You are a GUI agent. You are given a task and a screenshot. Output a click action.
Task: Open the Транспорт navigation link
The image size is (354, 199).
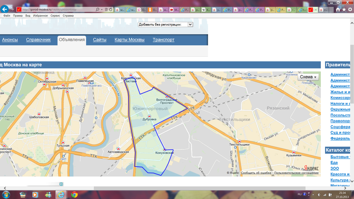pyautogui.click(x=163, y=40)
